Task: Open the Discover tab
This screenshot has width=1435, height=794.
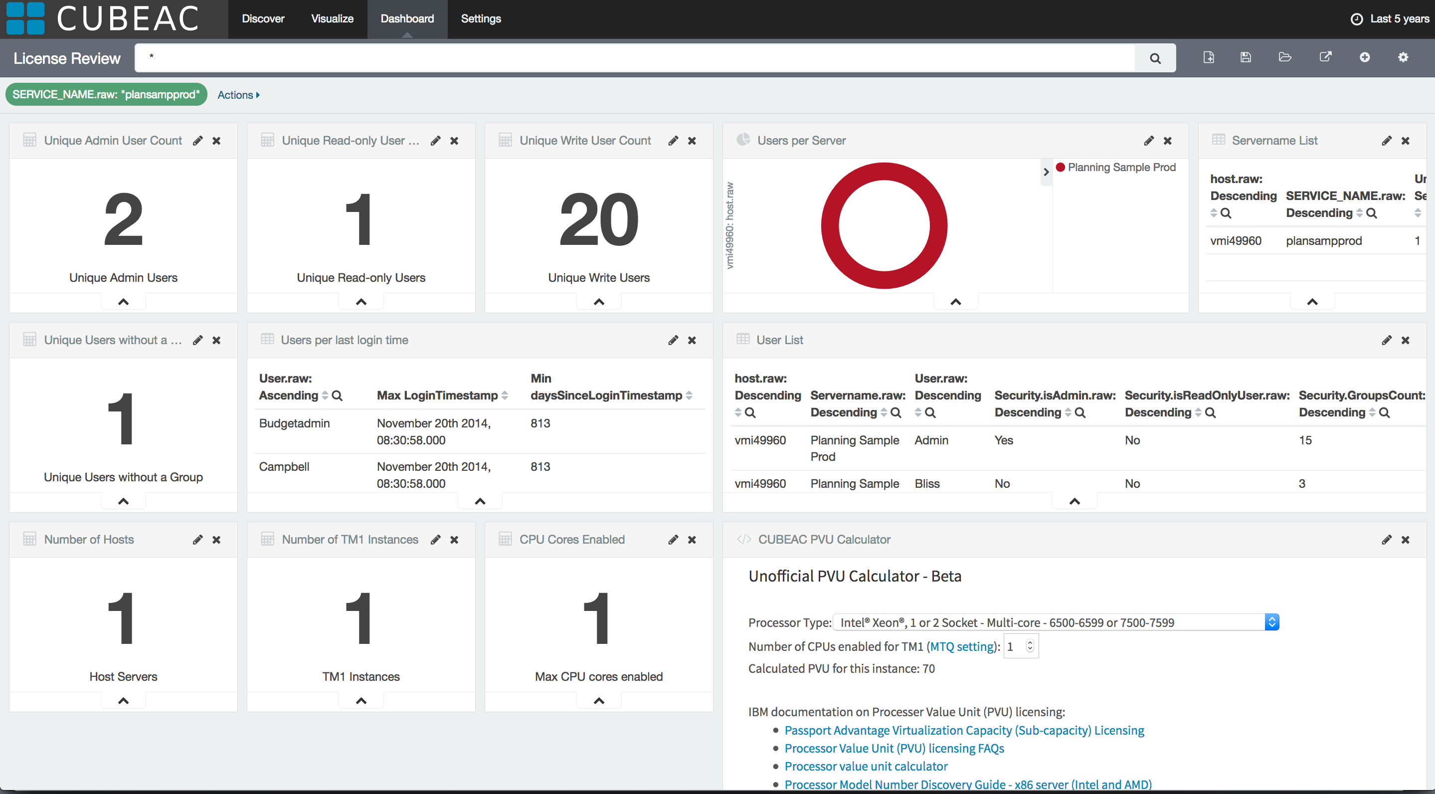Action: (x=263, y=19)
